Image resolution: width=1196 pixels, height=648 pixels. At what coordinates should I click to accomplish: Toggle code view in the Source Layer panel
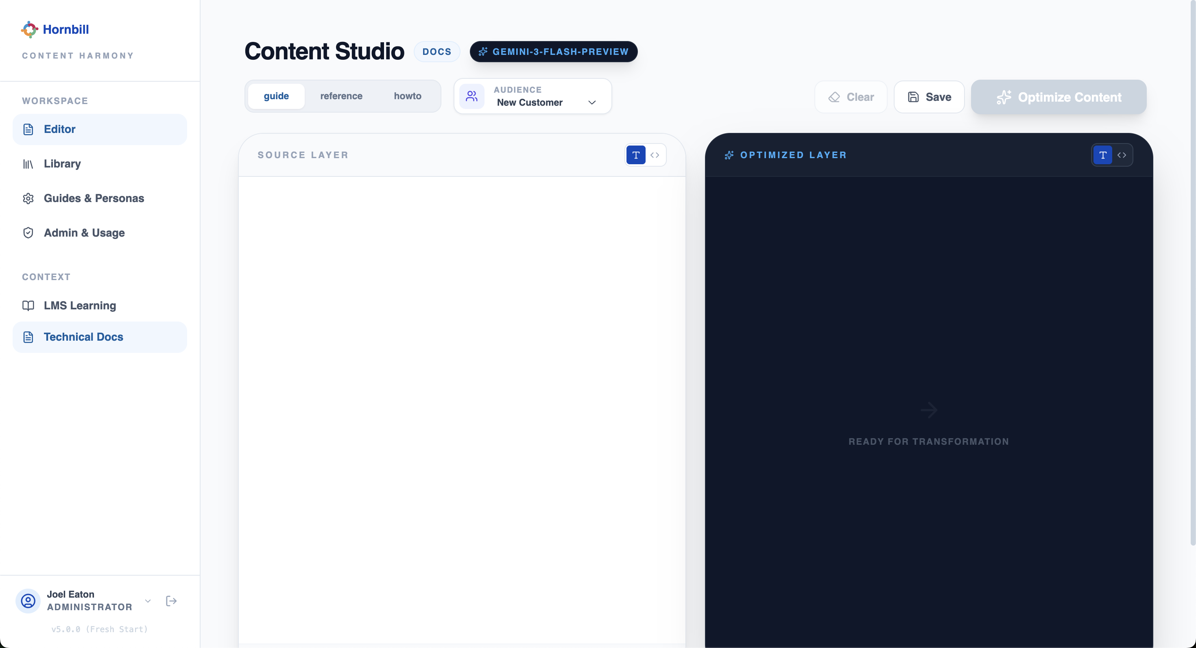point(655,155)
